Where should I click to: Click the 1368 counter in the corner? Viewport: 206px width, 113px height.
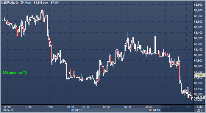click(200, 106)
